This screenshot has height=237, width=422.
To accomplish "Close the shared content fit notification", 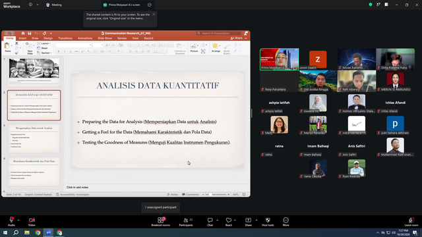I will coord(154,14).
